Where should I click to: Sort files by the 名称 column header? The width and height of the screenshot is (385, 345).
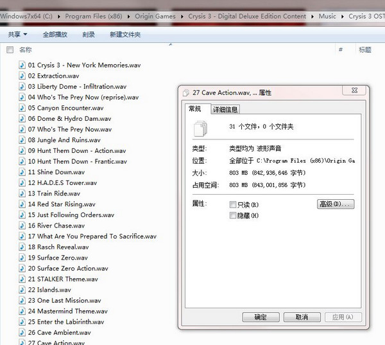pos(26,50)
